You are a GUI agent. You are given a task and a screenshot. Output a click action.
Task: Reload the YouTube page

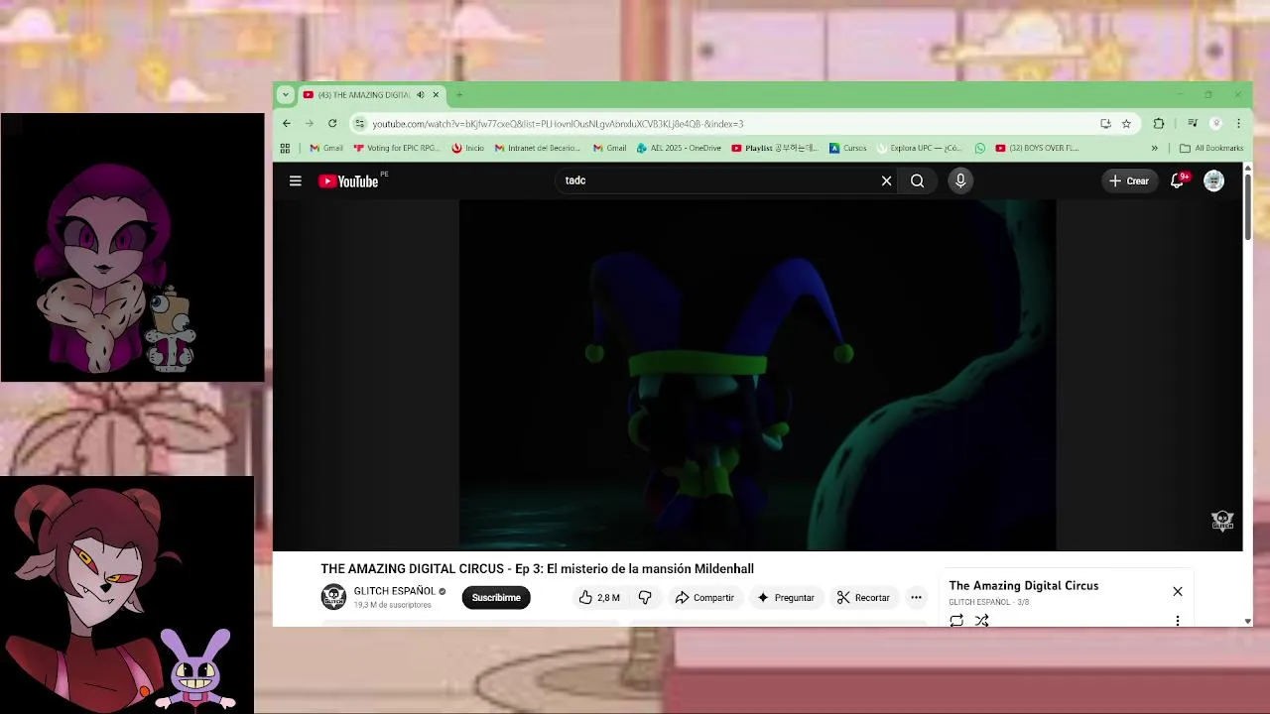[x=332, y=124]
